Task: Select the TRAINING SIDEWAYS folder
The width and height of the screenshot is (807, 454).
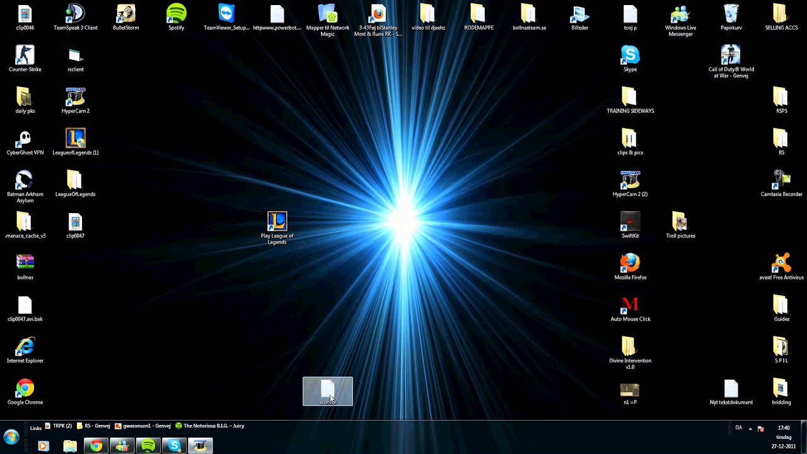Action: 630,101
